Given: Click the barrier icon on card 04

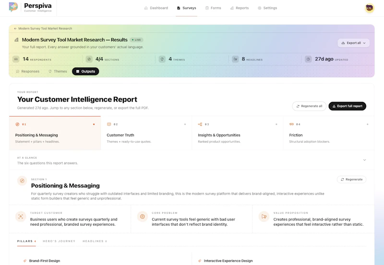Looking at the screenshot, I should coord(291,124).
